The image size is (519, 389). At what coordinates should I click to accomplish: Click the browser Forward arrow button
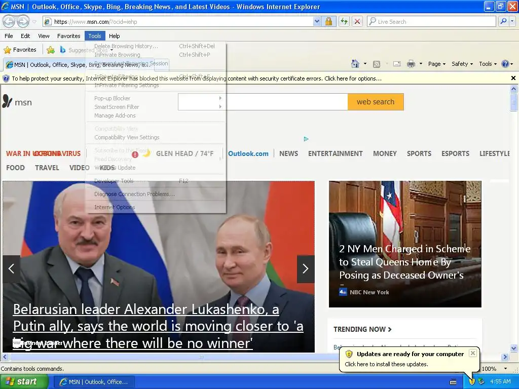[x=23, y=21]
